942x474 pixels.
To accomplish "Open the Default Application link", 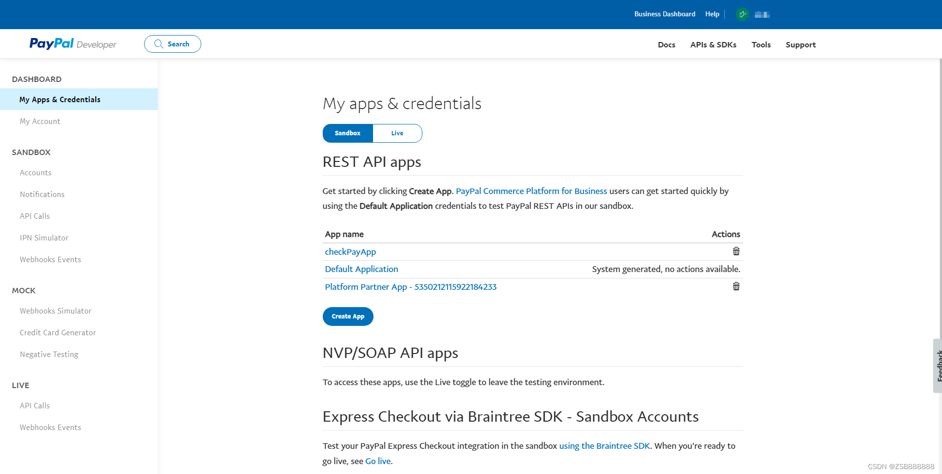I will point(361,269).
